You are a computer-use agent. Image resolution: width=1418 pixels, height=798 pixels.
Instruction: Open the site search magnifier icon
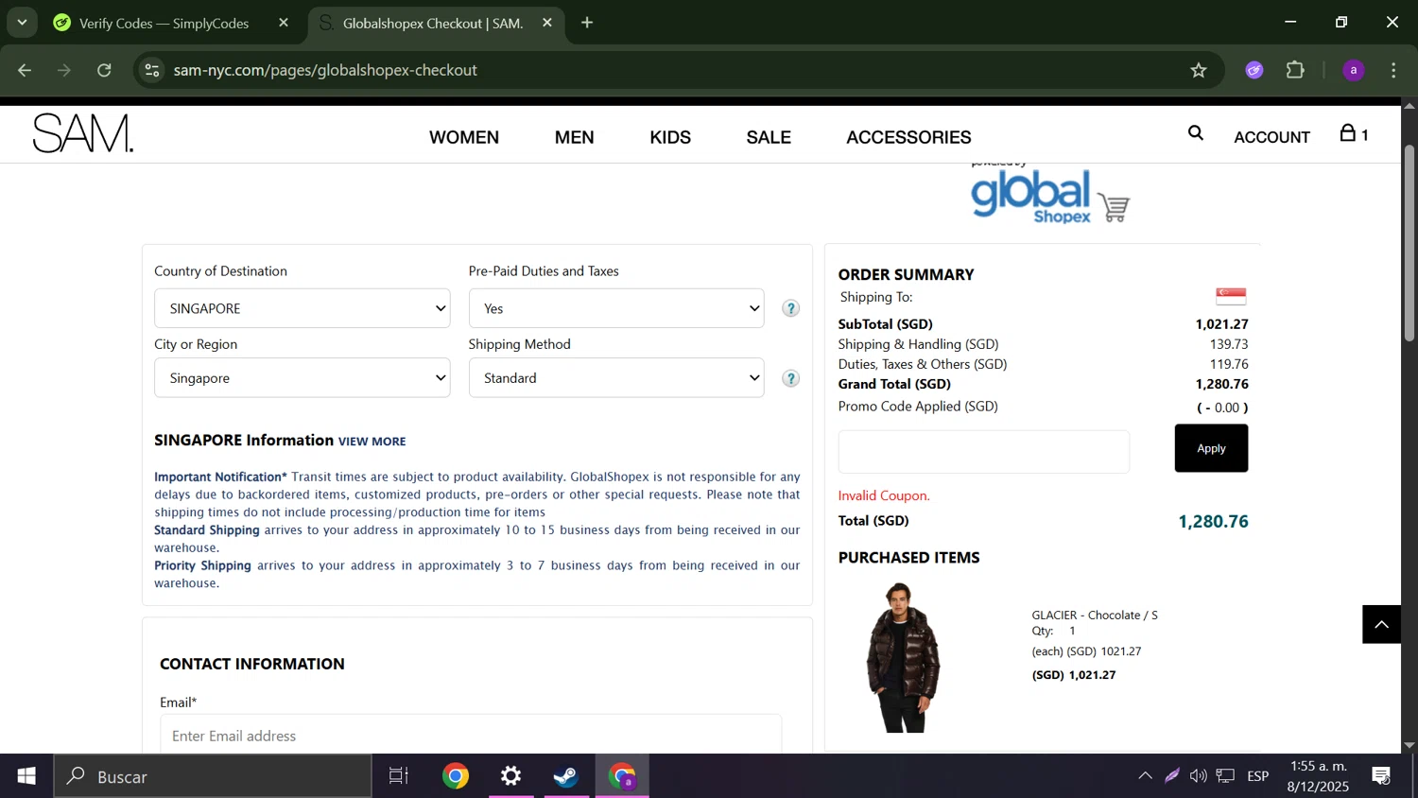1196,133
